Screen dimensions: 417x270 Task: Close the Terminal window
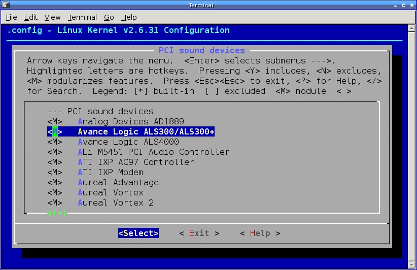pos(412,5)
